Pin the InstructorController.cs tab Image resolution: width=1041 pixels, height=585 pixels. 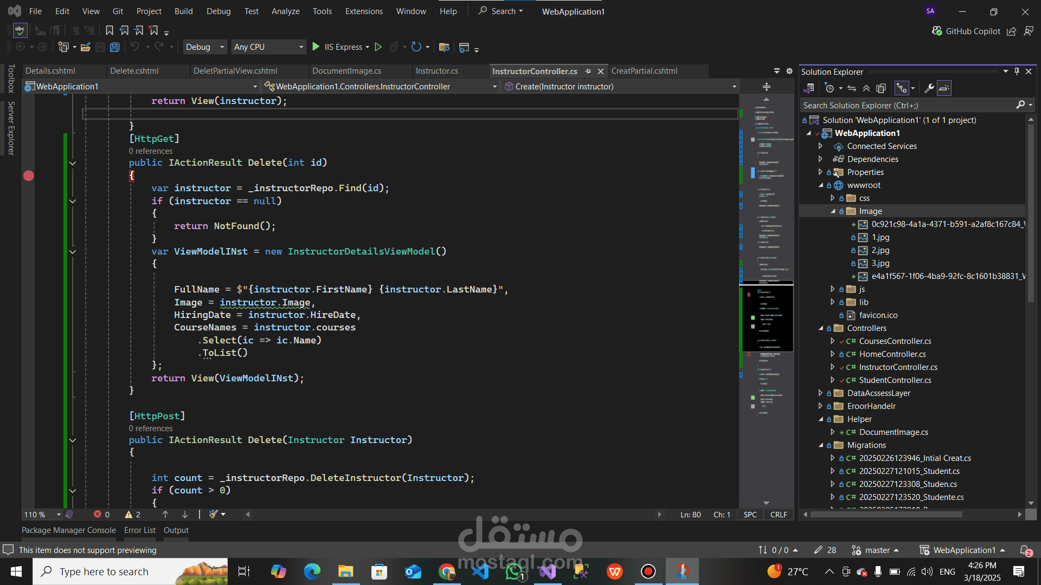[x=588, y=71]
